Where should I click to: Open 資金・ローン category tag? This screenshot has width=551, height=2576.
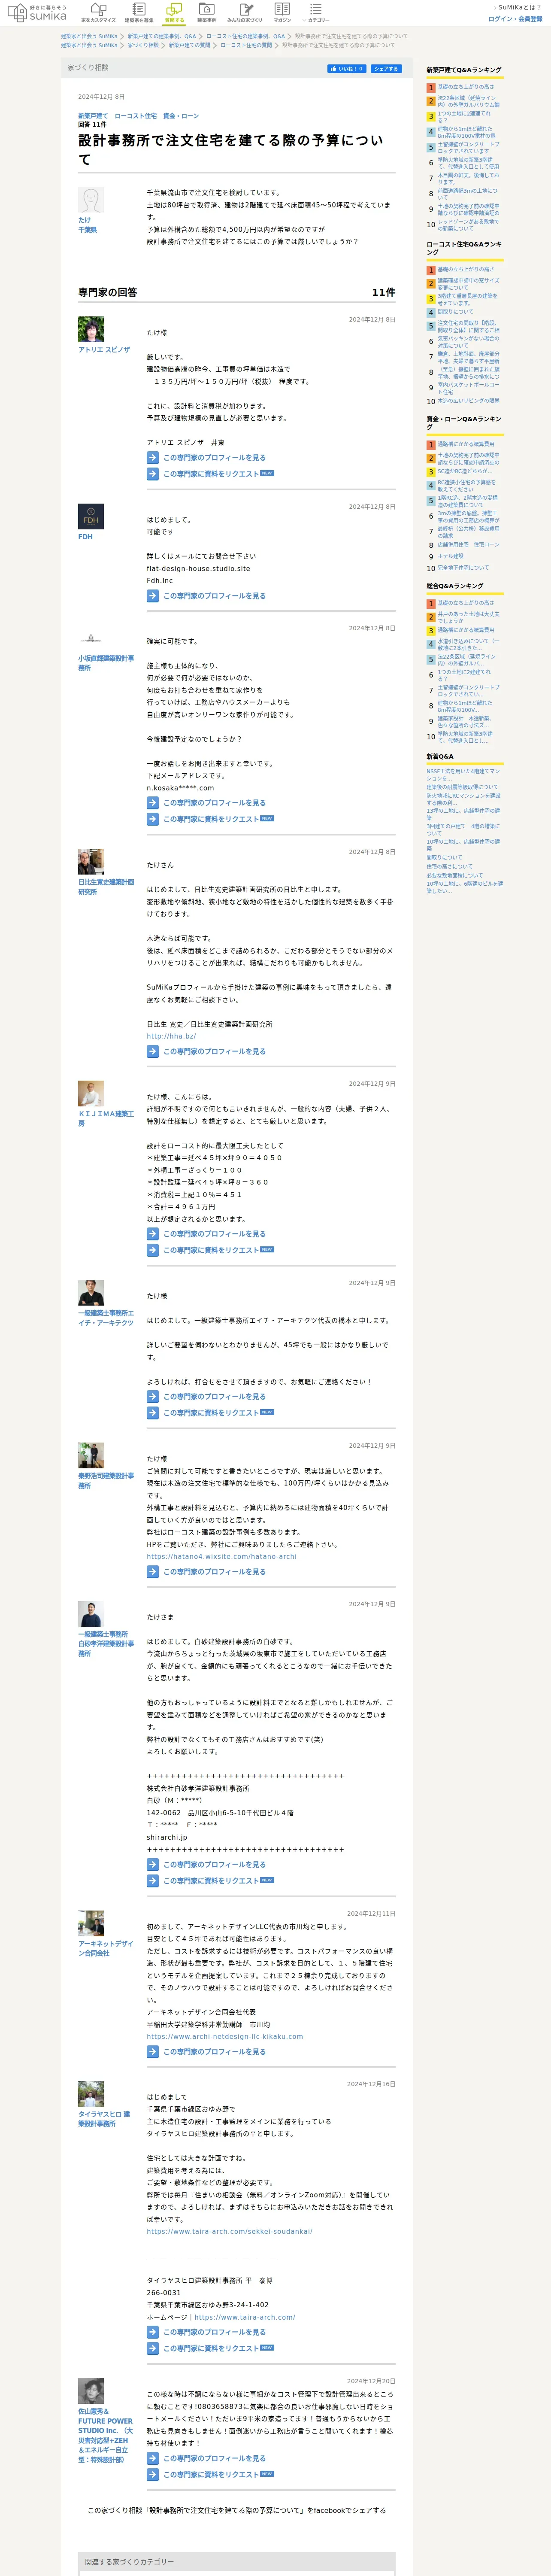(x=181, y=116)
